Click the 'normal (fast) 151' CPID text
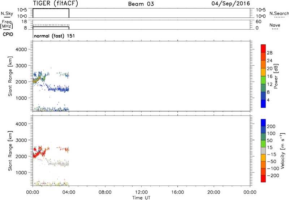Screen dimensions: 289x200 [x=55, y=36]
